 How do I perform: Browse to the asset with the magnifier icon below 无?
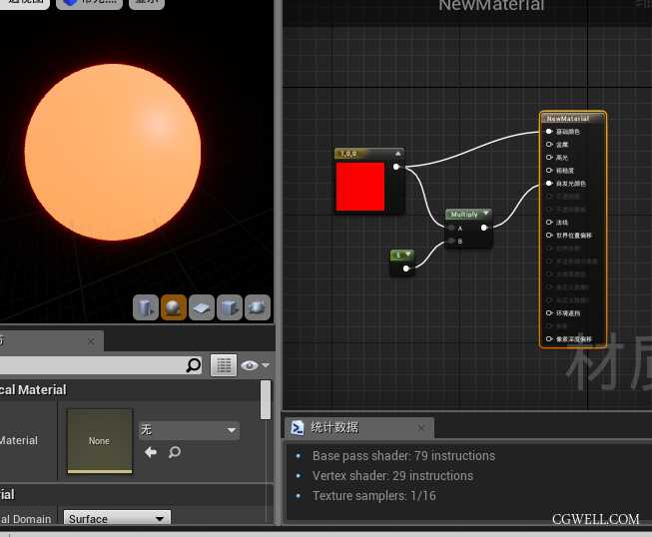pos(175,452)
